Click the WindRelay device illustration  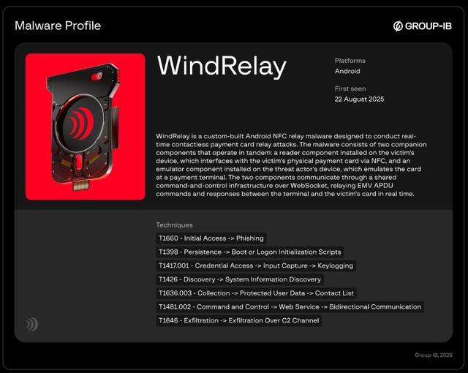point(86,127)
